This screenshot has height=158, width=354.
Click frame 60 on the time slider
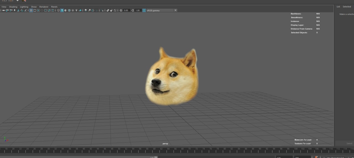point(154,150)
